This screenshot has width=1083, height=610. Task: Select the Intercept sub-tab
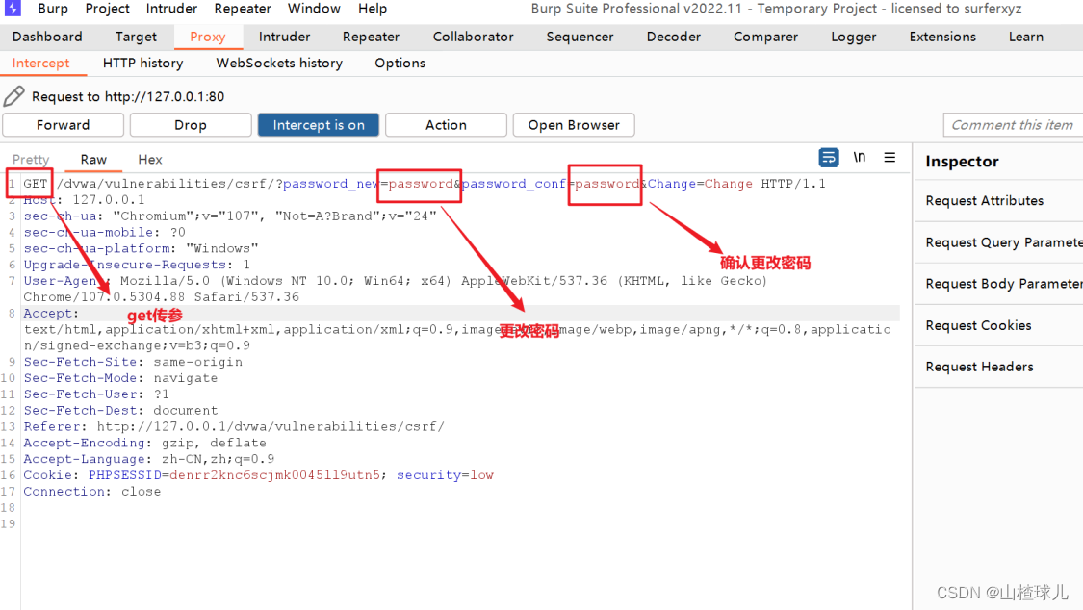pyautogui.click(x=40, y=63)
